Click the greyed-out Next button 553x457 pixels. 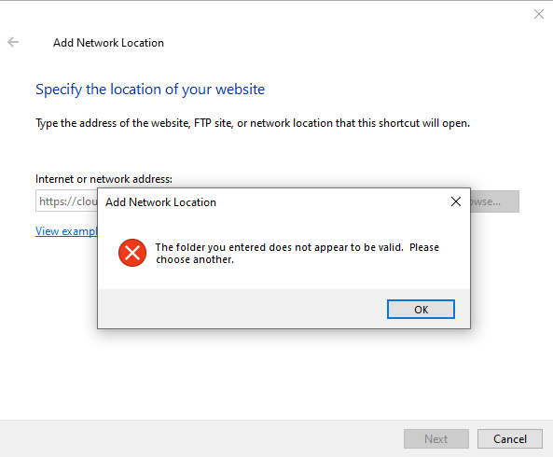[x=435, y=438]
